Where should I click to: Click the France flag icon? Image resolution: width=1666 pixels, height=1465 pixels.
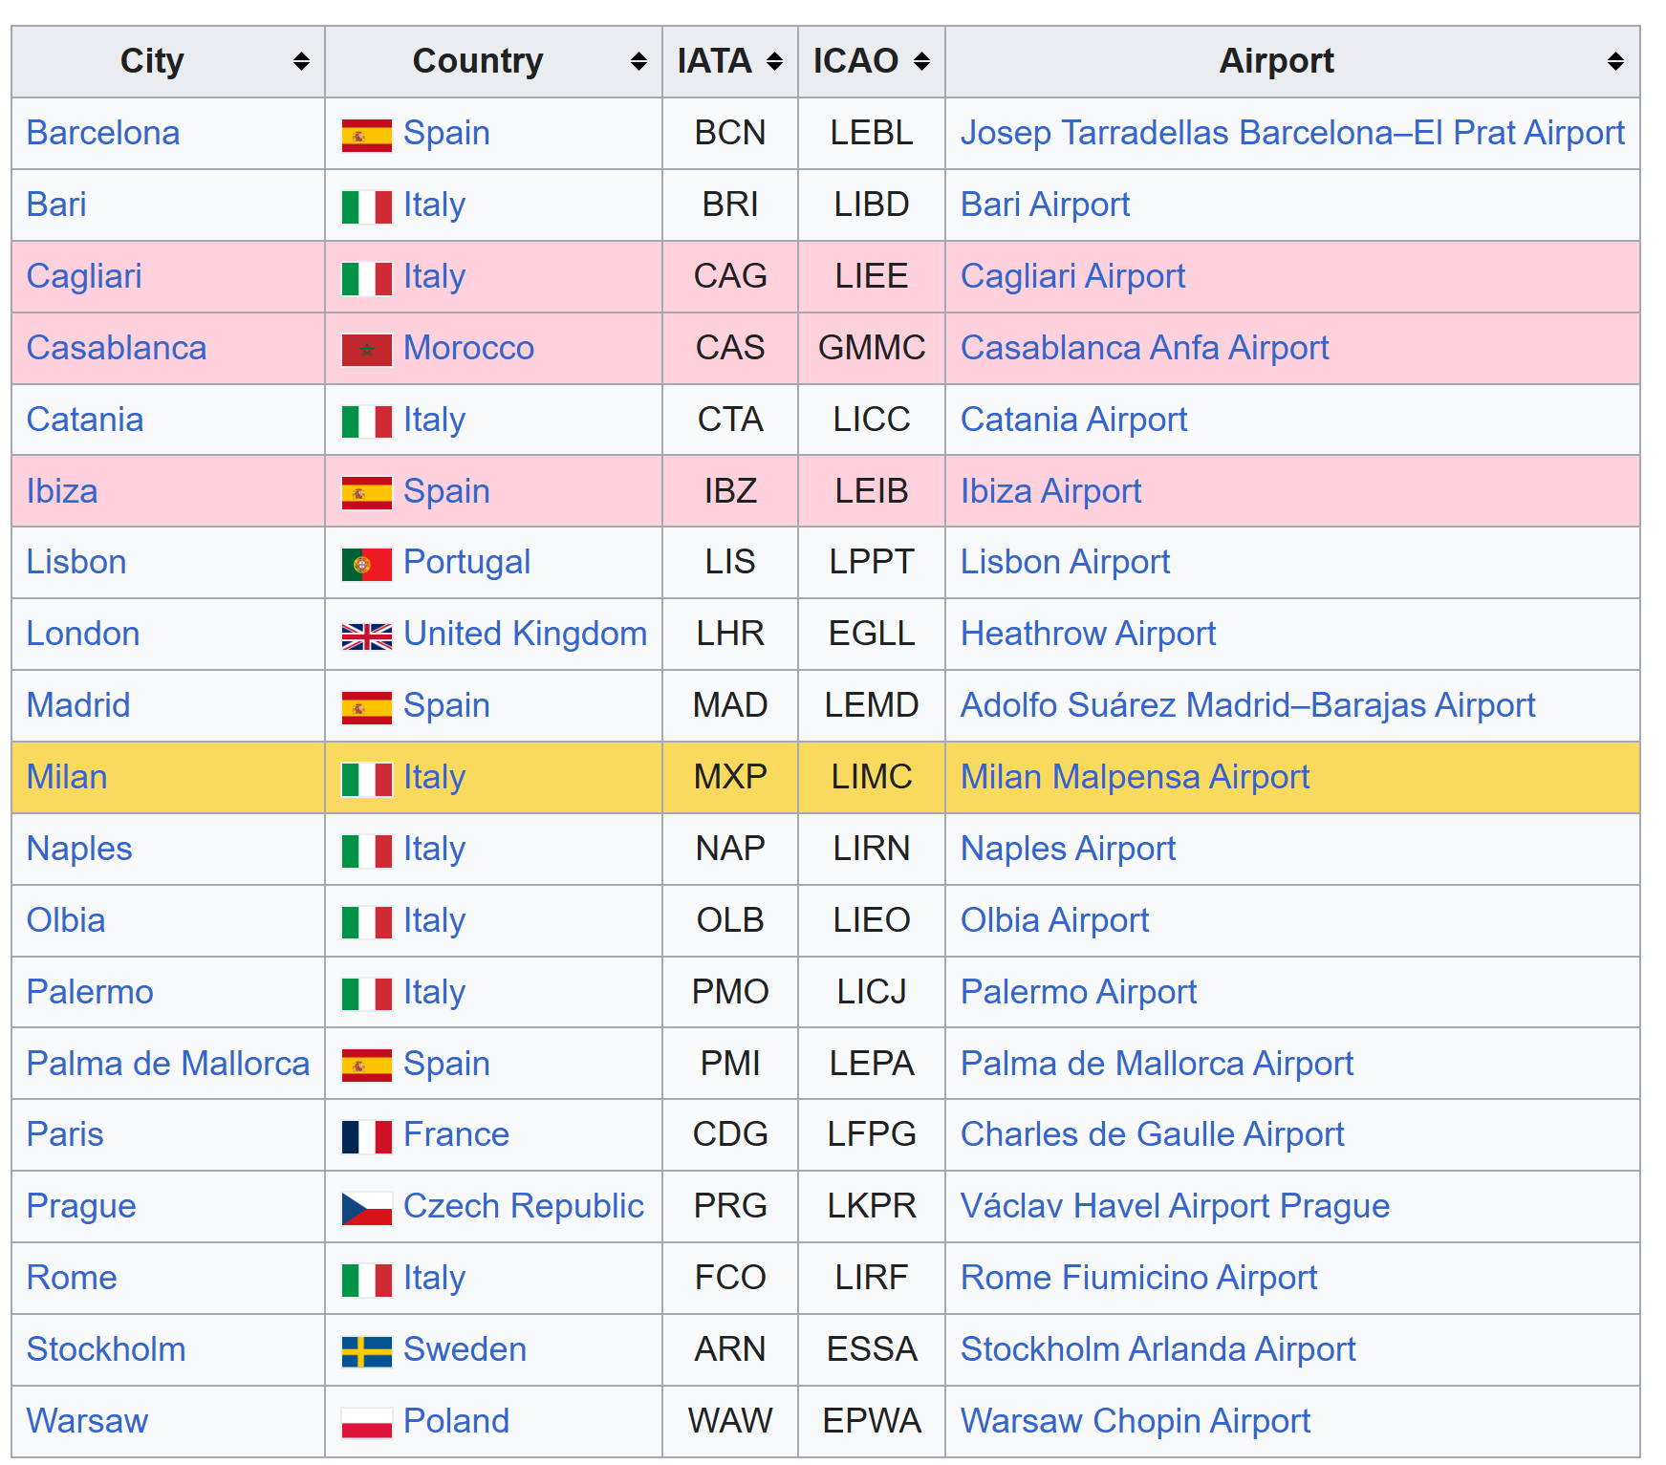367,1137
